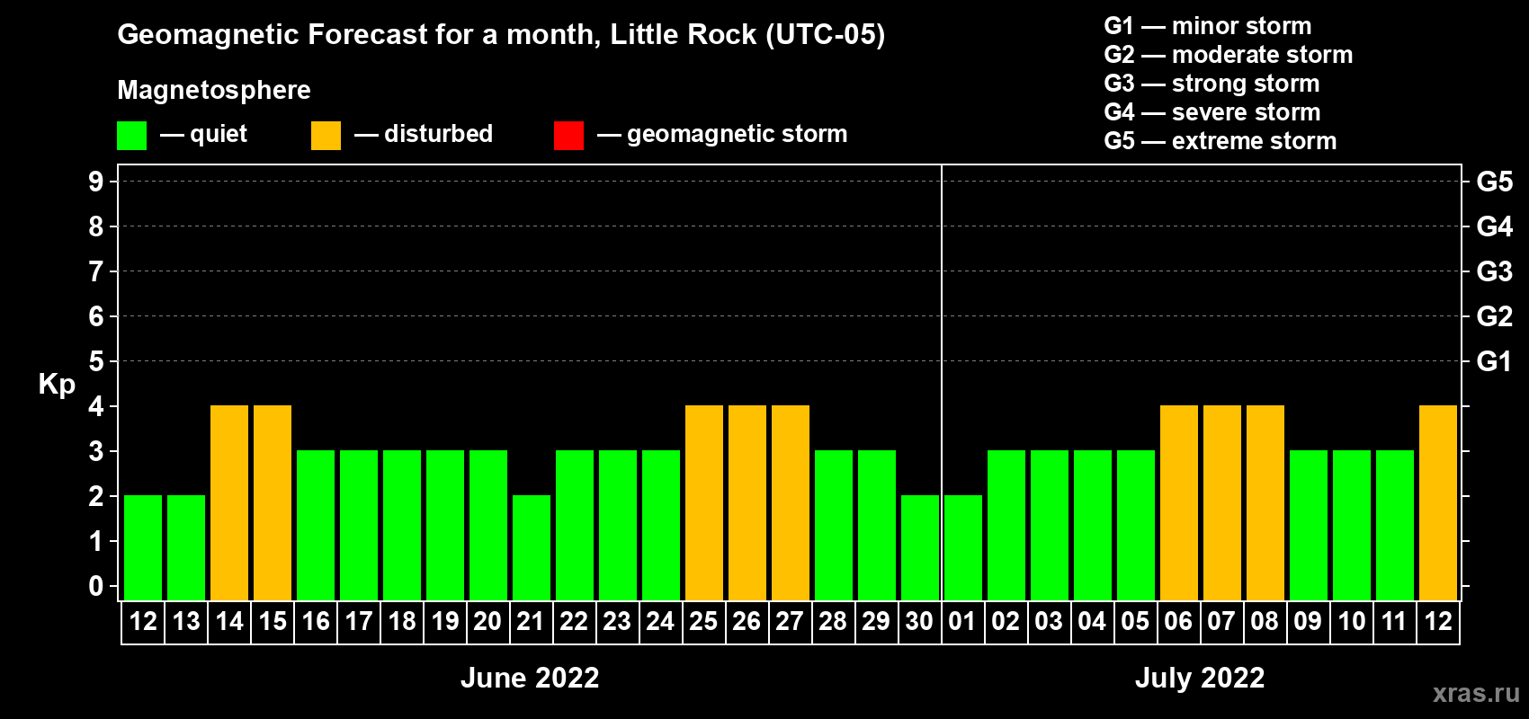This screenshot has height=719, width=1529.
Task: Click the orange disturbed legend swatch
Action: (326, 136)
